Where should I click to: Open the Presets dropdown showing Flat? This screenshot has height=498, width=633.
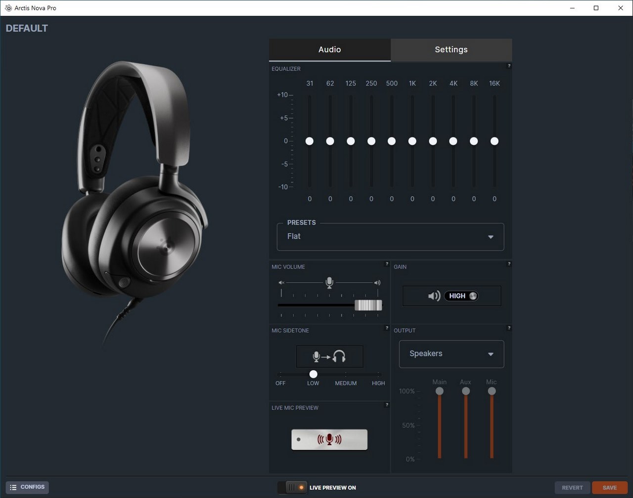click(390, 237)
